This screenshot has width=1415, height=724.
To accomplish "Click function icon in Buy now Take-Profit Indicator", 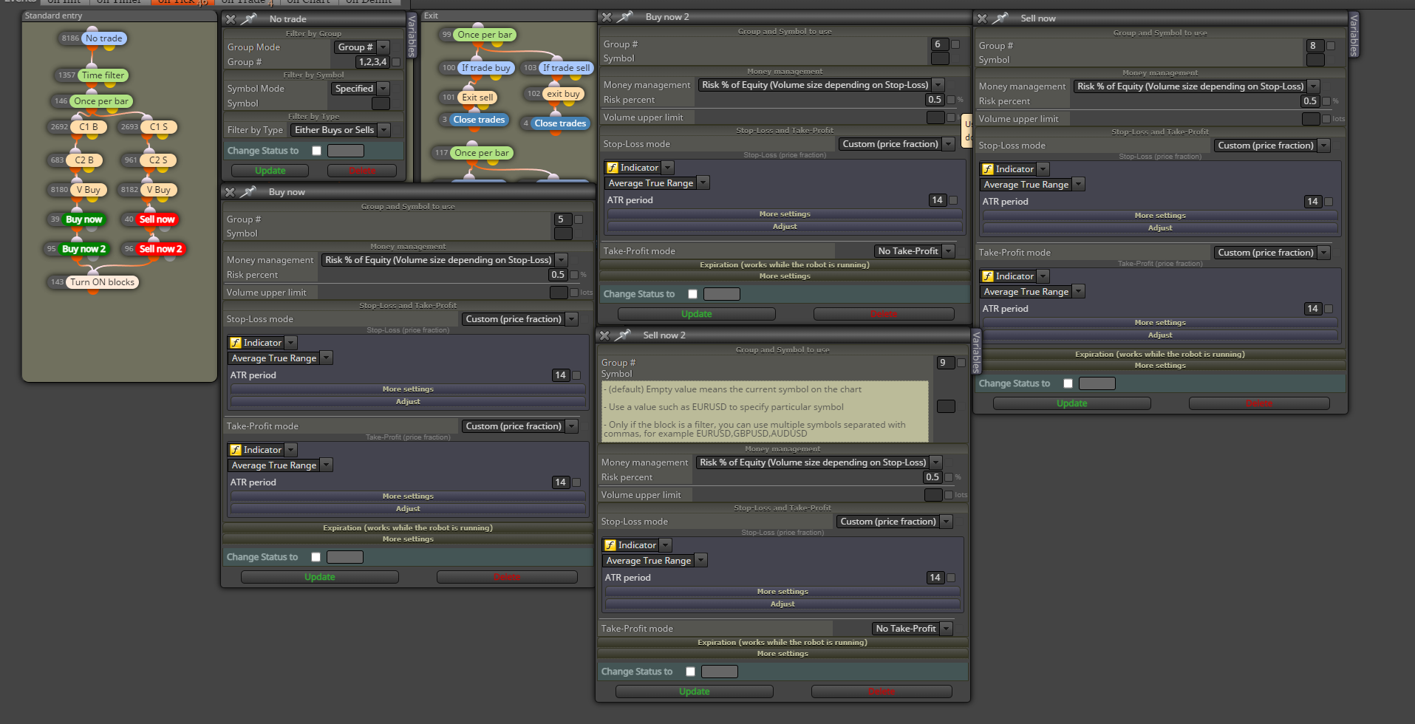I will (x=235, y=450).
